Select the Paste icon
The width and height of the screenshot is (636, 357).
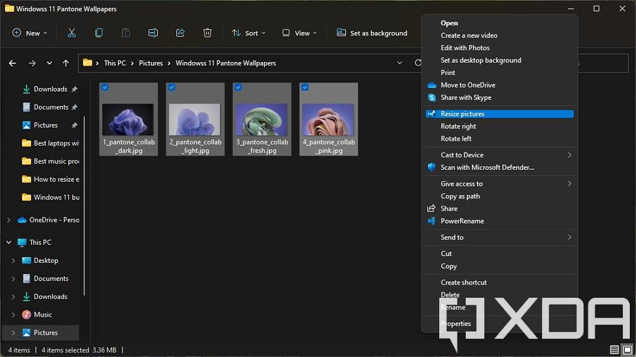[x=126, y=33]
